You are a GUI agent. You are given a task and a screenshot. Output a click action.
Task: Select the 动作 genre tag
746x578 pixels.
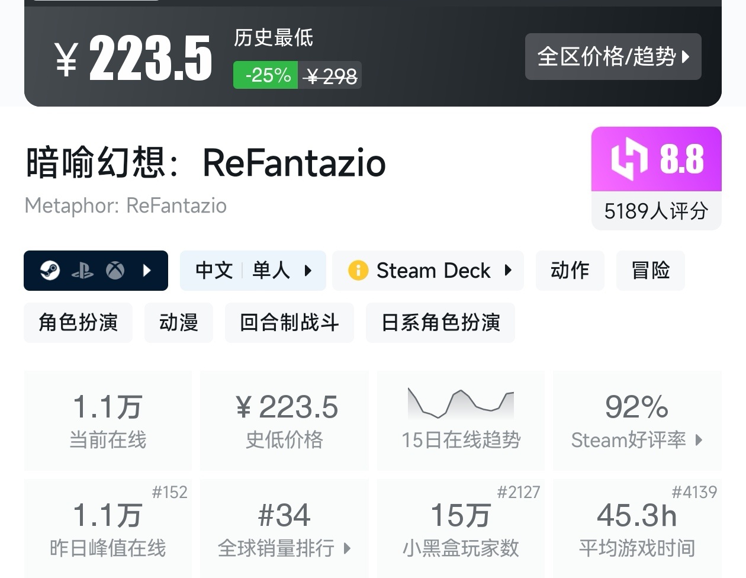(x=570, y=271)
